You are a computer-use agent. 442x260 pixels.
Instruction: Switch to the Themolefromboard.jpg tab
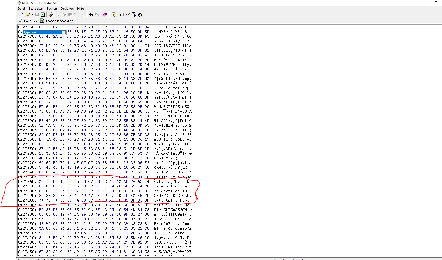point(59,21)
